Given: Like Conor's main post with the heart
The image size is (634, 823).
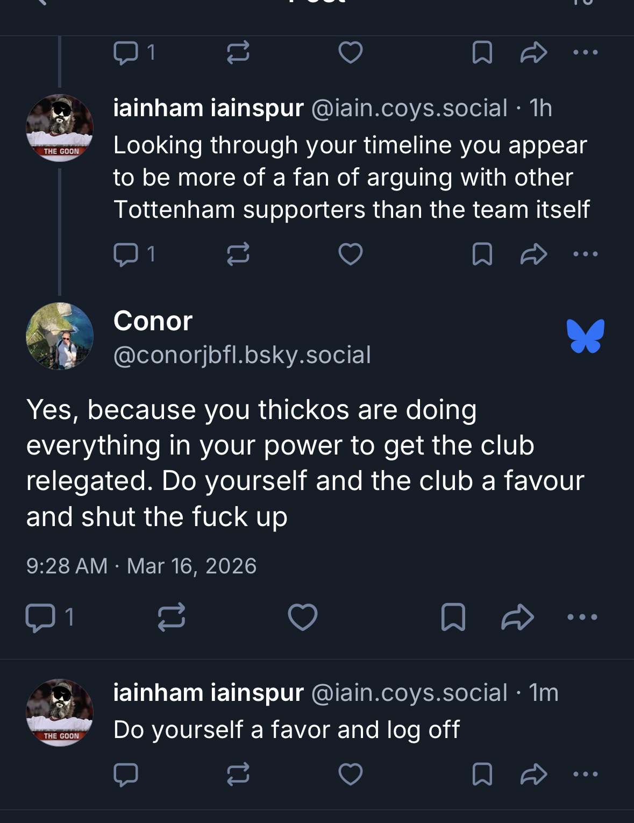Looking at the screenshot, I should coord(303,617).
